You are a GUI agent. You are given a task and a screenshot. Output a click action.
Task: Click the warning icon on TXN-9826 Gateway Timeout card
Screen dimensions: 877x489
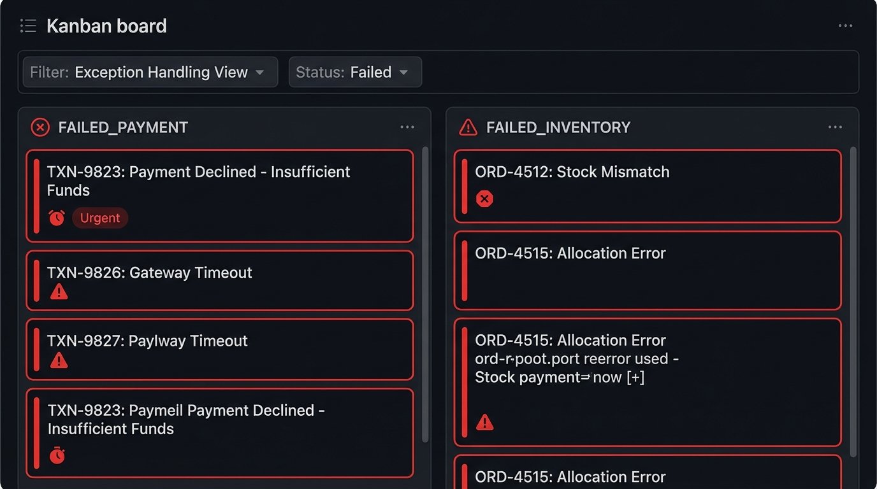coord(59,292)
